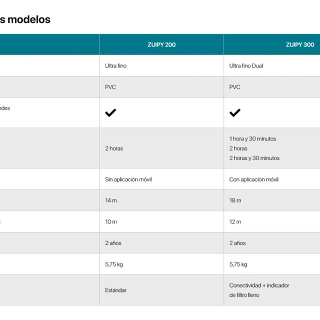
Task: Click the '12 m' value
Action: pyautogui.click(x=235, y=222)
